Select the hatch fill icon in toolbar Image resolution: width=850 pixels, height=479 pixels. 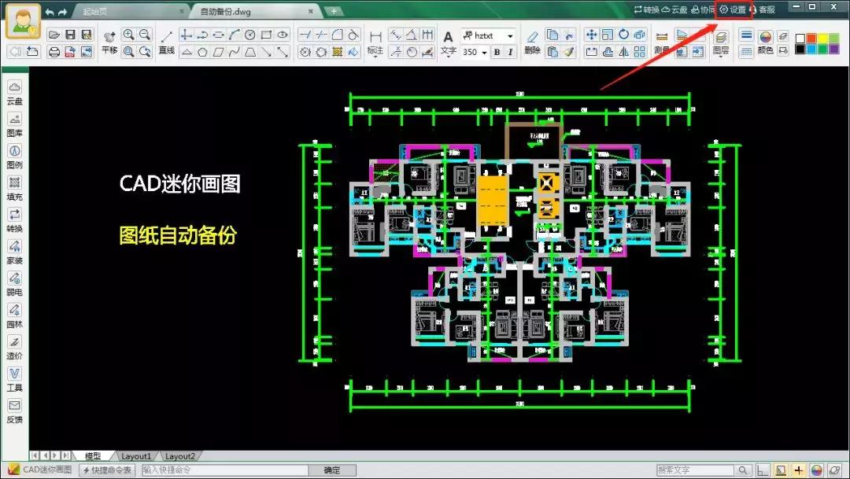tap(337, 52)
